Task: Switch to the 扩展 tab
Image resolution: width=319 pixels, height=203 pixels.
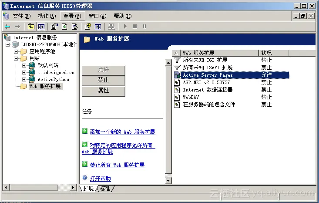Action: tap(88, 189)
